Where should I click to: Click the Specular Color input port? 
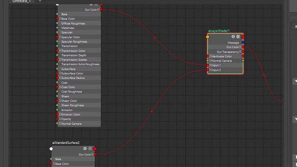tap(57, 37)
